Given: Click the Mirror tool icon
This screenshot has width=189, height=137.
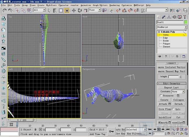Looking at the screenshot, I should tap(172, 11).
